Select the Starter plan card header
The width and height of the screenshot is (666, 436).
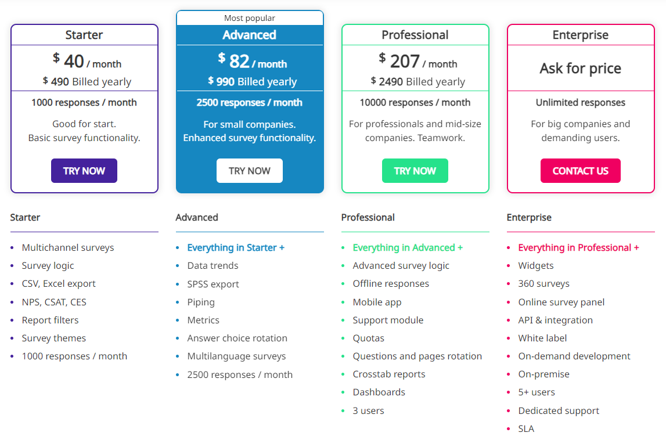(x=84, y=35)
